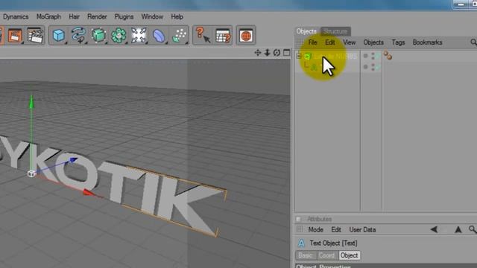Click the green Y axis arrow handle

point(31,102)
